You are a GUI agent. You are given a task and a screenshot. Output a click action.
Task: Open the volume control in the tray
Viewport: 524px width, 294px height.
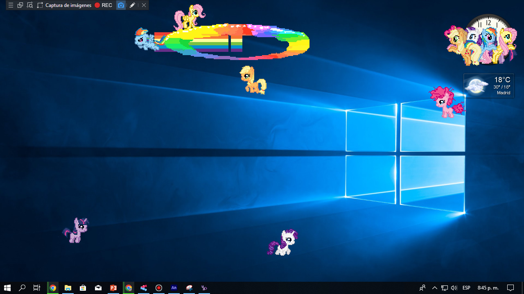454,288
